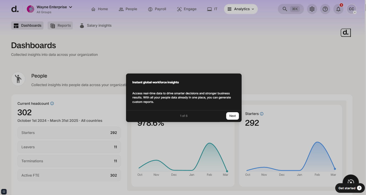Open the Analytics menu dropdown
The image size is (366, 195).
(x=241, y=9)
